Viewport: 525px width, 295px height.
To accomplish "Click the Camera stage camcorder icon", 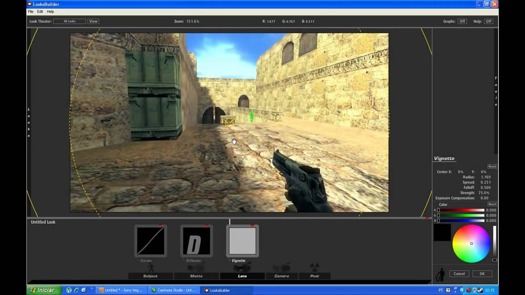I will [x=282, y=268].
